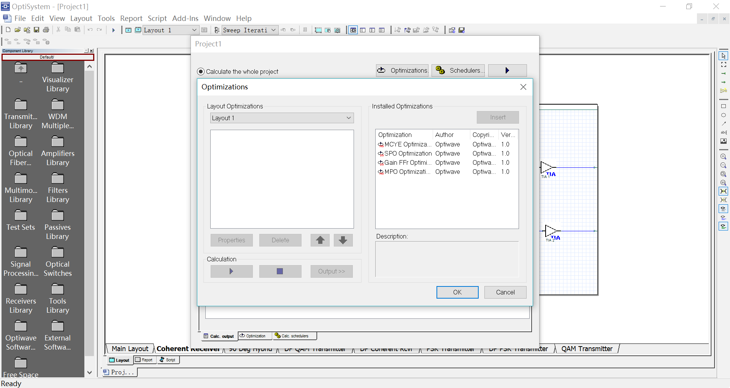This screenshot has height=388, width=730.
Task: Open the File menu
Action: (20, 18)
